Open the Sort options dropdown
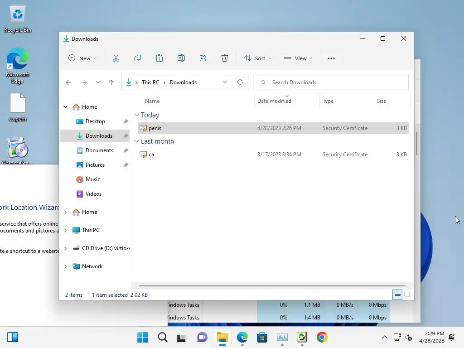Viewport: 464px width, 348px height. click(257, 58)
